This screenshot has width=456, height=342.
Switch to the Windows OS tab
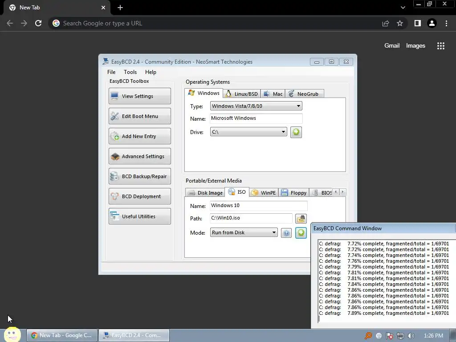pos(204,93)
